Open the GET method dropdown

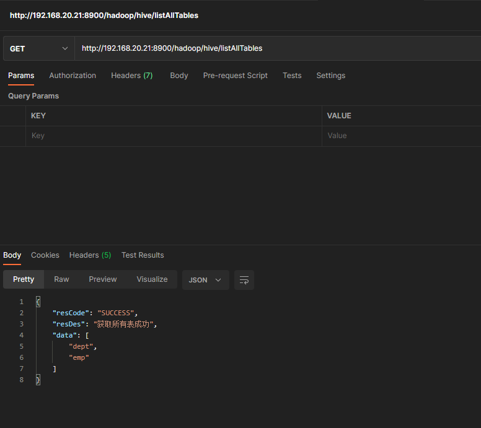coord(39,48)
